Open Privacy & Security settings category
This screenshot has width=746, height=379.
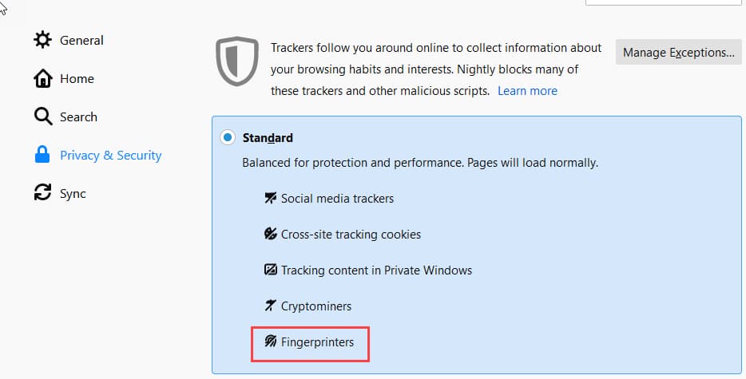[110, 156]
